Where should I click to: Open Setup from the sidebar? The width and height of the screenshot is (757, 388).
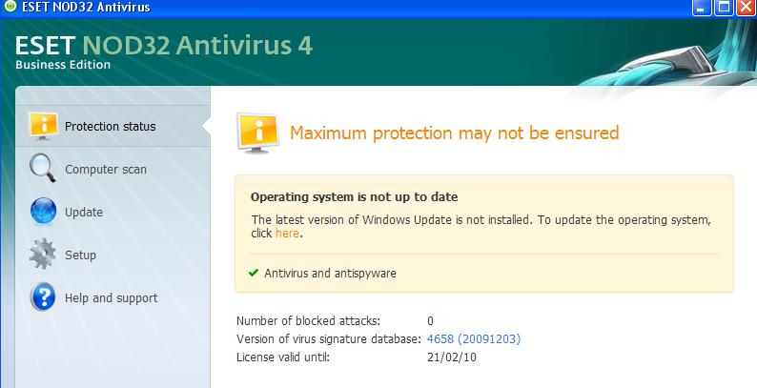(80, 255)
